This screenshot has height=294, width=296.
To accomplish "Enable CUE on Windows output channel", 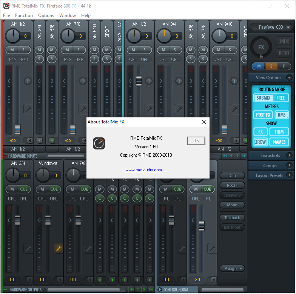I will pos(54,189).
